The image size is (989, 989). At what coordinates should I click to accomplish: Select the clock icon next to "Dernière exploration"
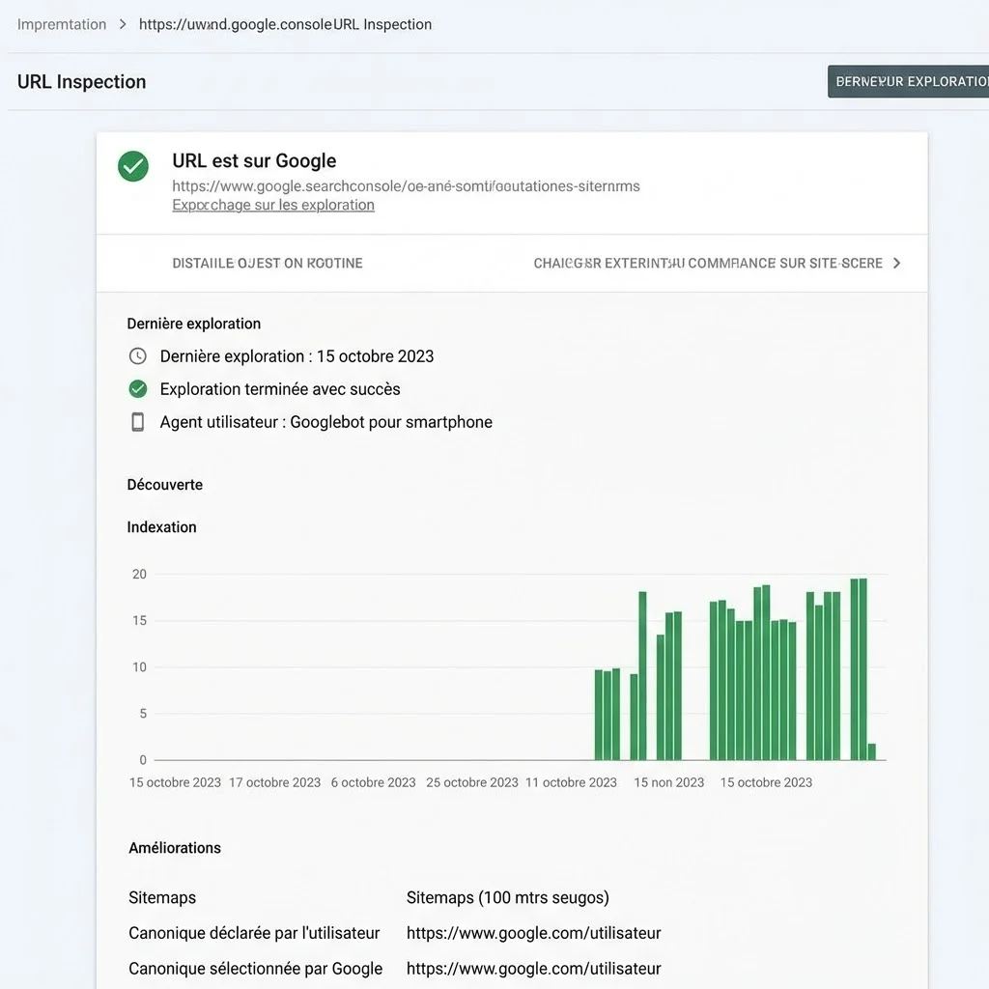click(137, 355)
